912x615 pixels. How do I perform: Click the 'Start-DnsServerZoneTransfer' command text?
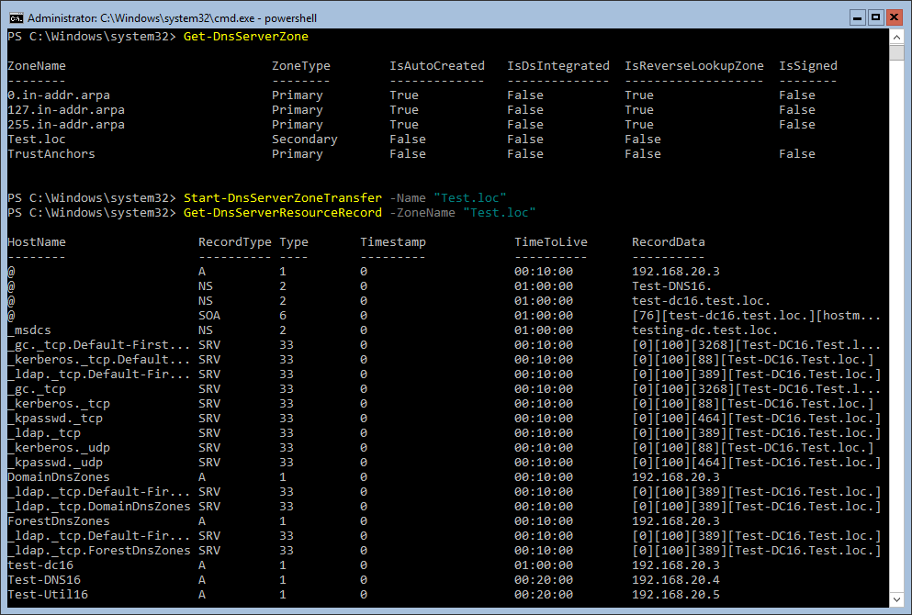pyautogui.click(x=283, y=198)
